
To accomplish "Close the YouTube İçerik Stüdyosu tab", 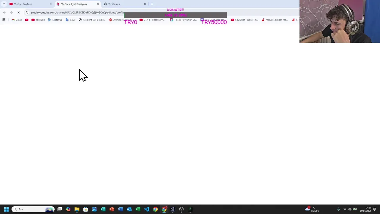I will 98,4.
